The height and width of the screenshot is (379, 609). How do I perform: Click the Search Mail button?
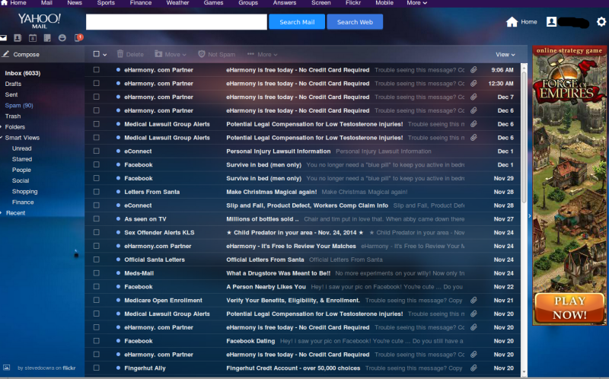pyautogui.click(x=297, y=22)
